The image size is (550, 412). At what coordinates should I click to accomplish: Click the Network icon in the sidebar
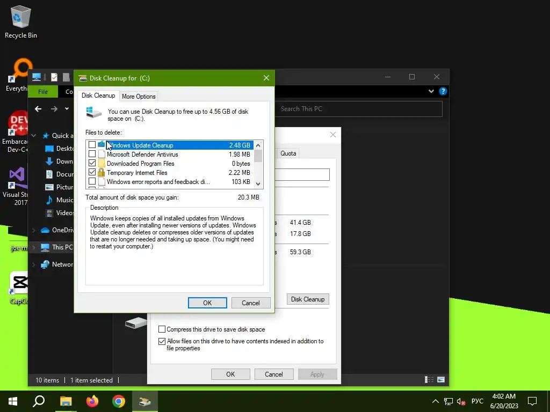45,264
